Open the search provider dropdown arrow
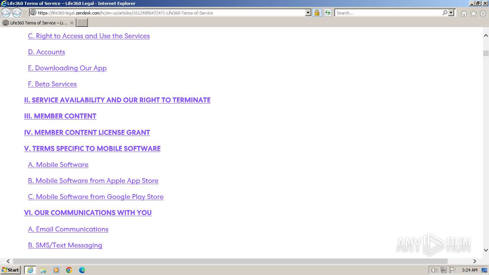Image resolution: width=489 pixels, height=275 pixels. (x=451, y=13)
